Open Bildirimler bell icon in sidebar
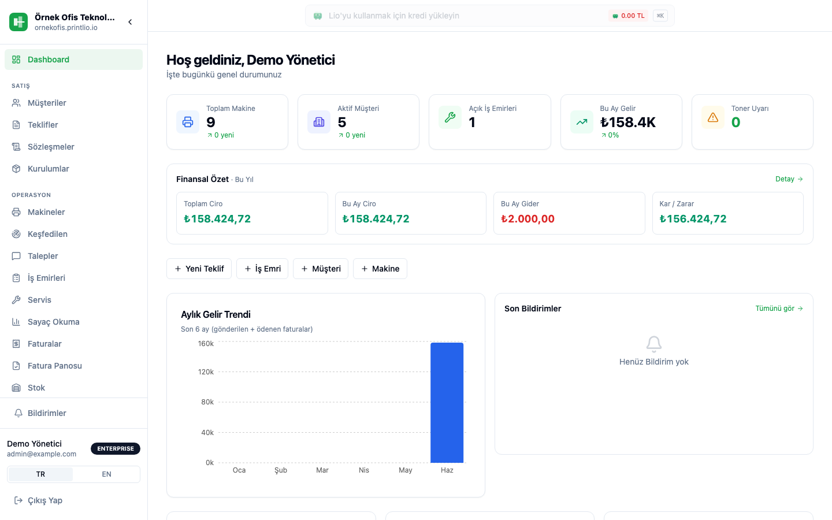 (18, 413)
